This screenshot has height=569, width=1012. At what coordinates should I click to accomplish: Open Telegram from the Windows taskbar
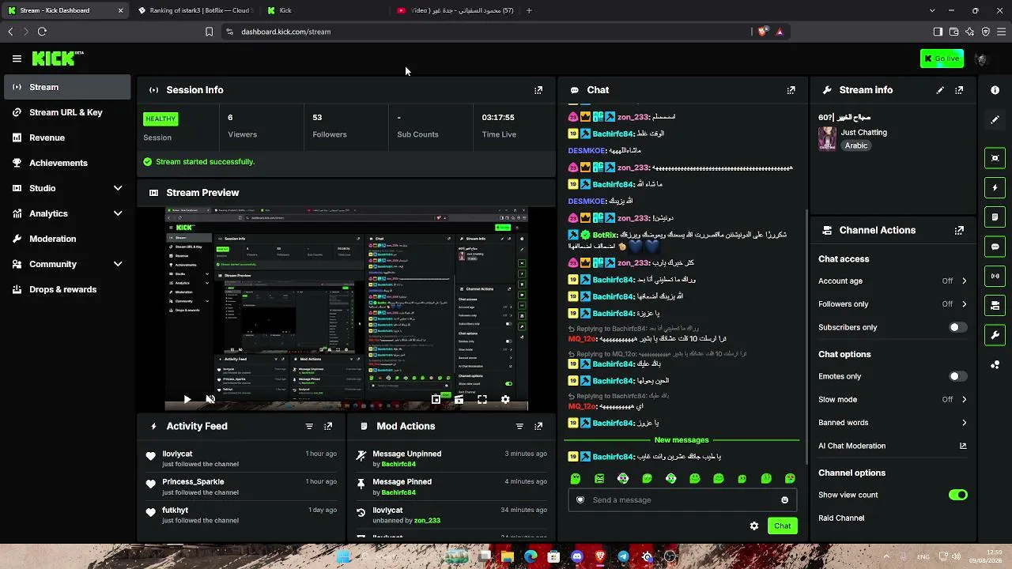624,556
